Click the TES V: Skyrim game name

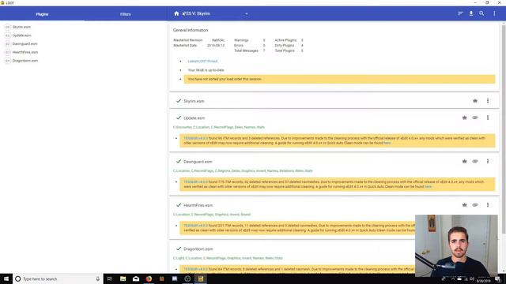[196, 13]
